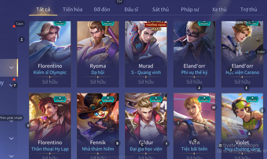Select the Pháp sư tab
The height and width of the screenshot is (159, 267).
click(190, 9)
